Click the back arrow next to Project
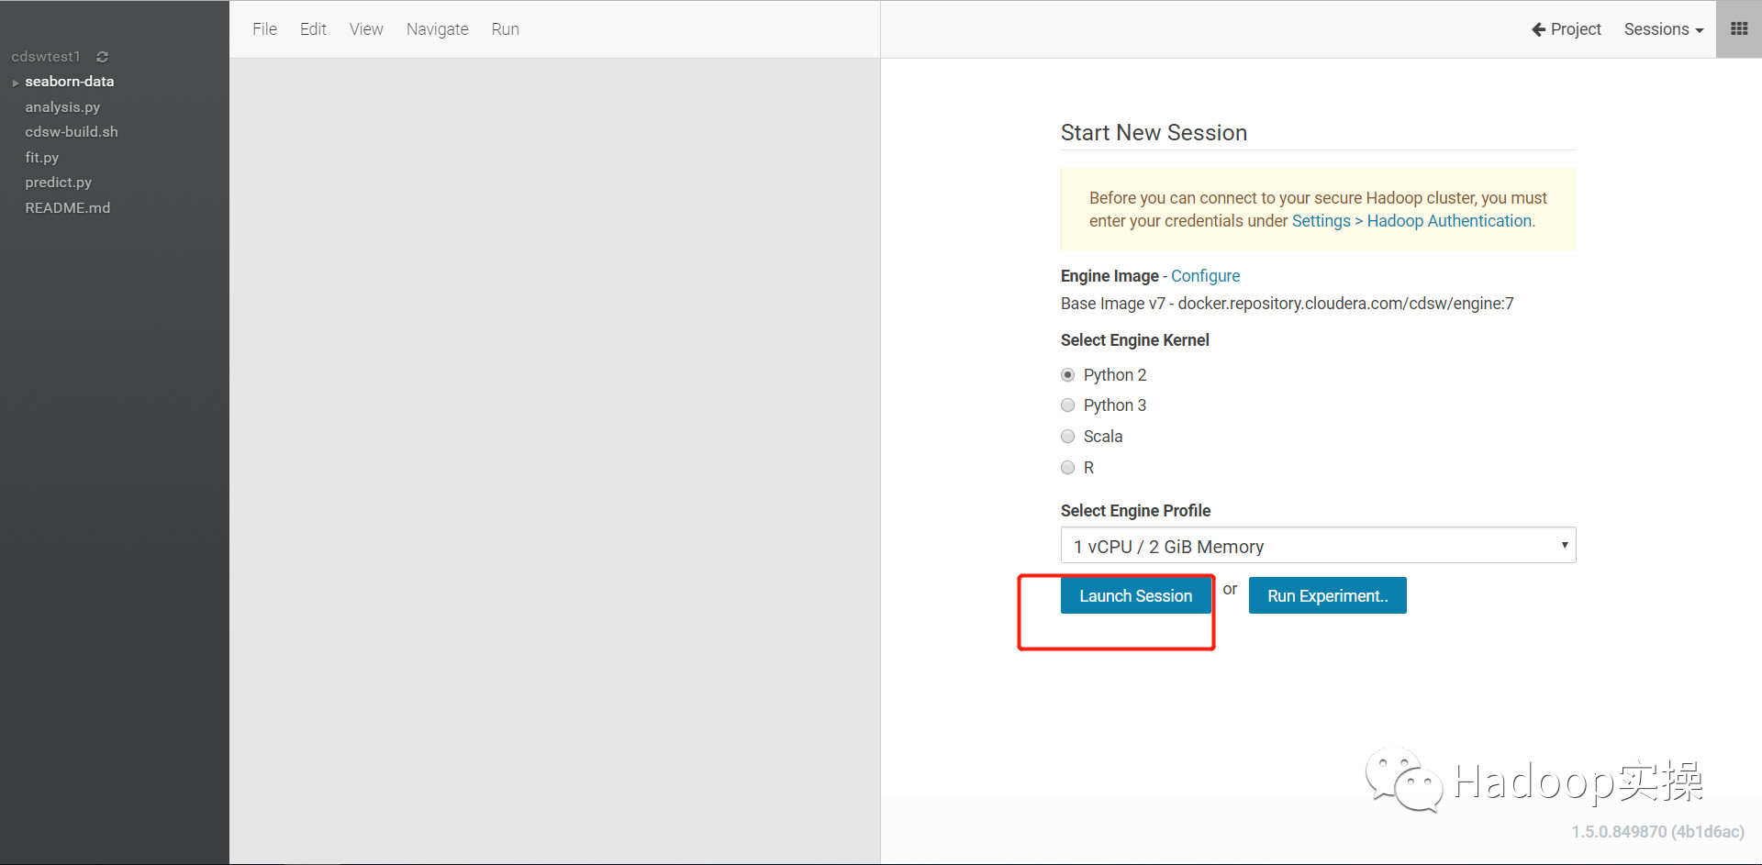The height and width of the screenshot is (865, 1762). [x=1538, y=29]
